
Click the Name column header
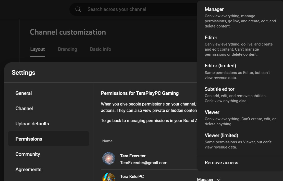[107, 141]
